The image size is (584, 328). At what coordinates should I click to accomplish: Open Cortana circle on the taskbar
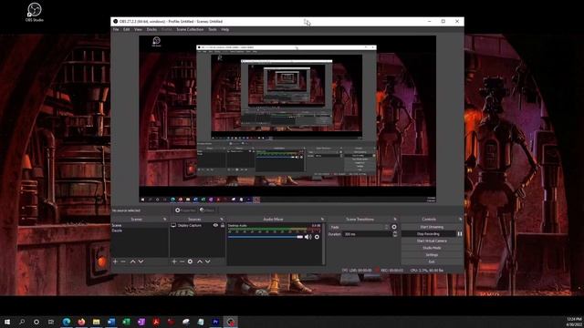click(36, 322)
